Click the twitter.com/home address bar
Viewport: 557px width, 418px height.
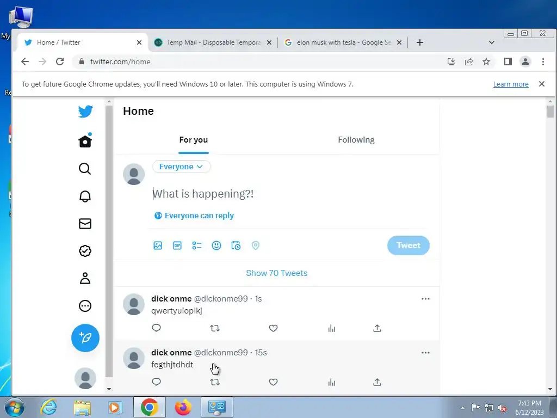point(256,62)
